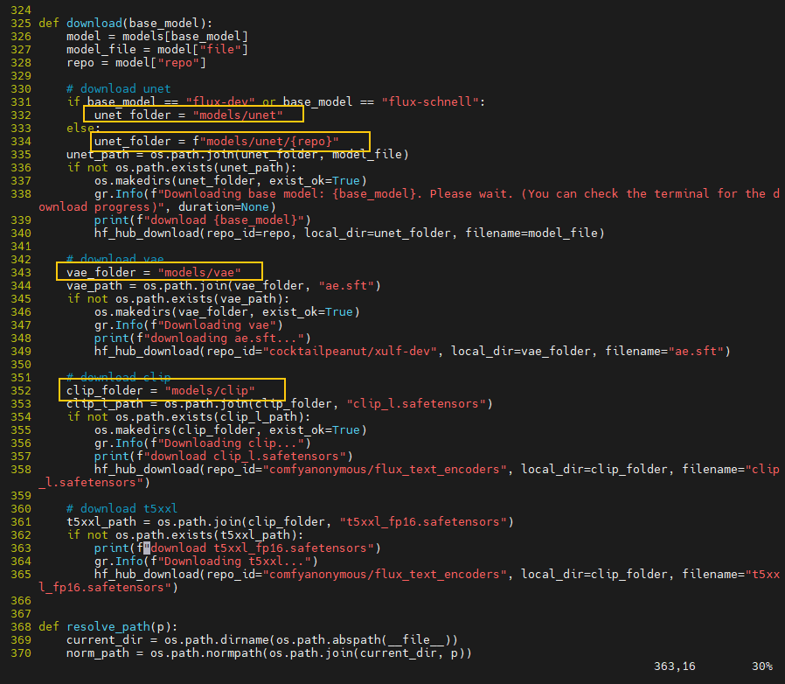785x684 pixels.
Task: Click 'hf_hub_download' on line 365
Action: click(x=147, y=575)
